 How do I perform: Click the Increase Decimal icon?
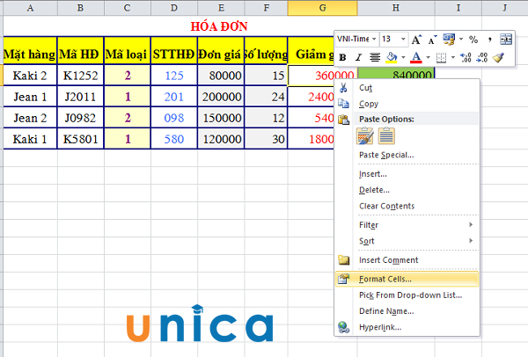pos(466,57)
